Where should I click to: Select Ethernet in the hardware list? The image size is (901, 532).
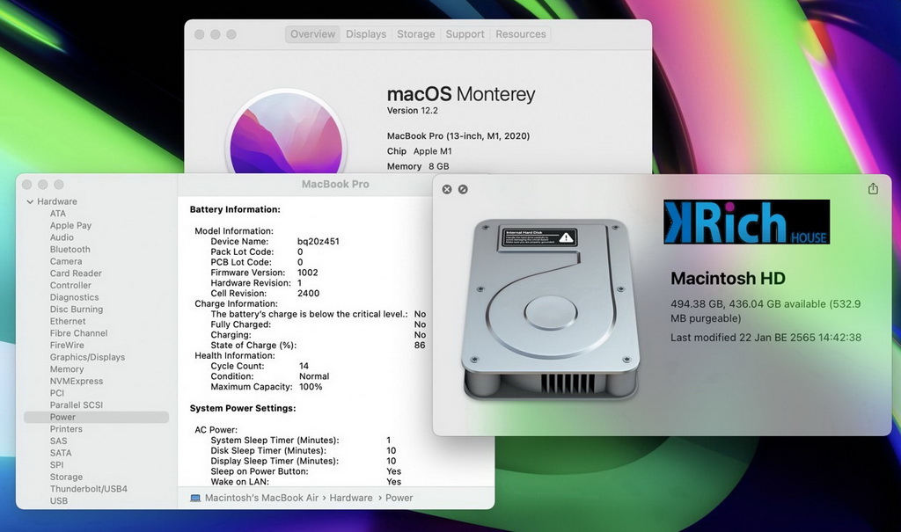[68, 321]
